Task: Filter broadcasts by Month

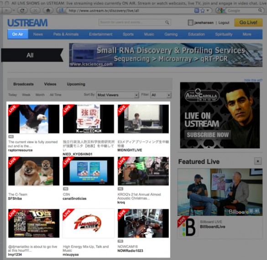Action: pos(40,95)
